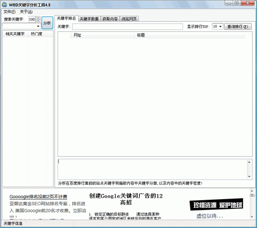Sort by the 网址 column header
This screenshot has width=257, height=228.
(x=102, y=35)
